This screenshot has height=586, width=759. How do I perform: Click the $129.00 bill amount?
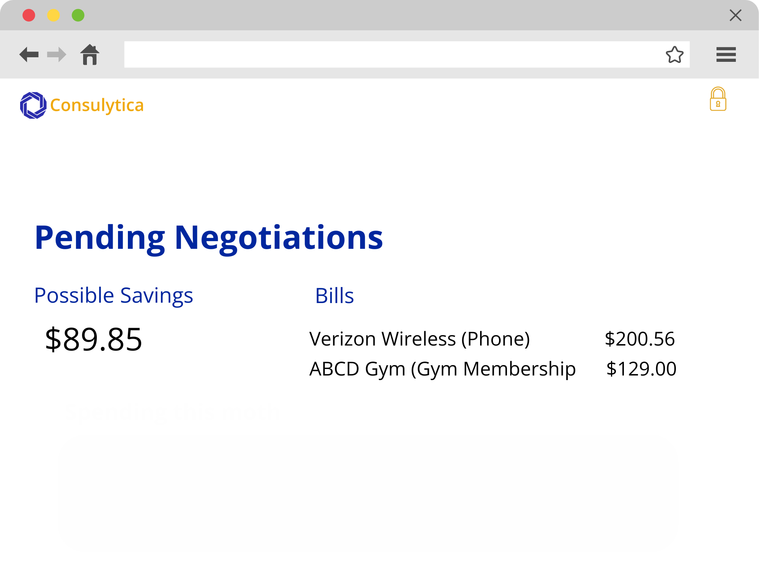click(x=641, y=369)
